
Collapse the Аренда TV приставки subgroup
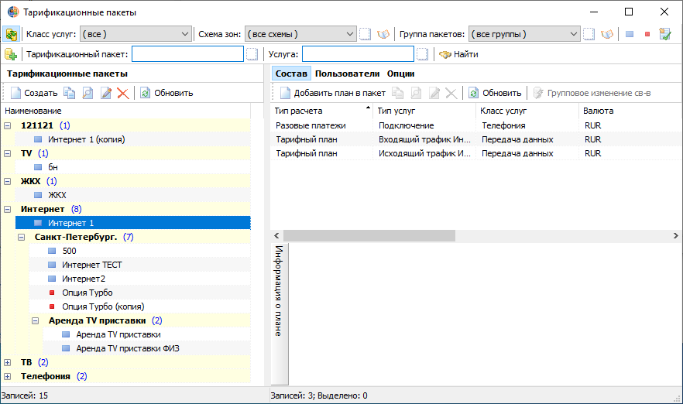click(x=36, y=320)
